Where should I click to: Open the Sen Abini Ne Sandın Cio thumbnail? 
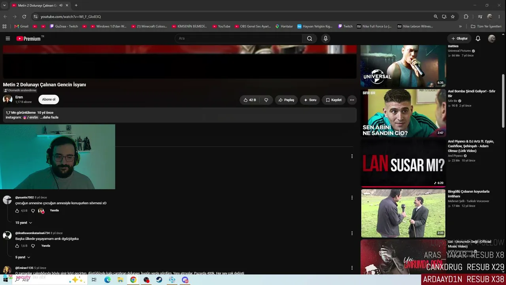pos(403,113)
